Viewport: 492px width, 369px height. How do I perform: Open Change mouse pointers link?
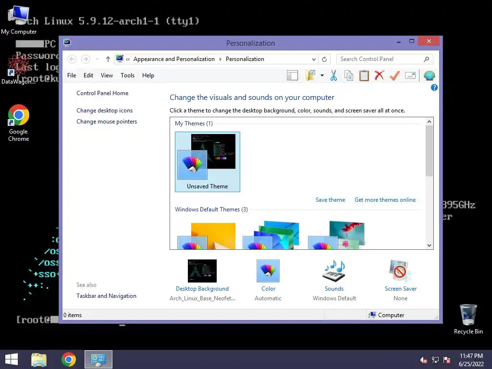107,122
